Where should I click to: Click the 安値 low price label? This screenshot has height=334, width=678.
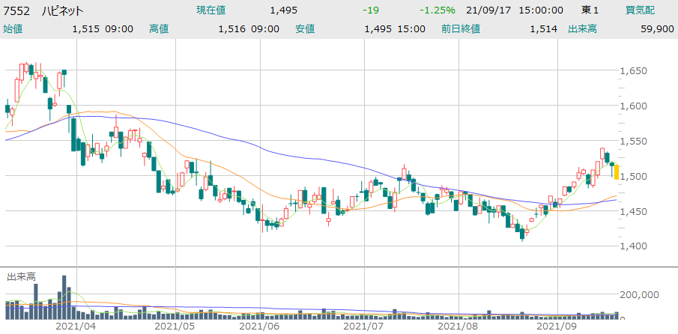click(x=305, y=29)
